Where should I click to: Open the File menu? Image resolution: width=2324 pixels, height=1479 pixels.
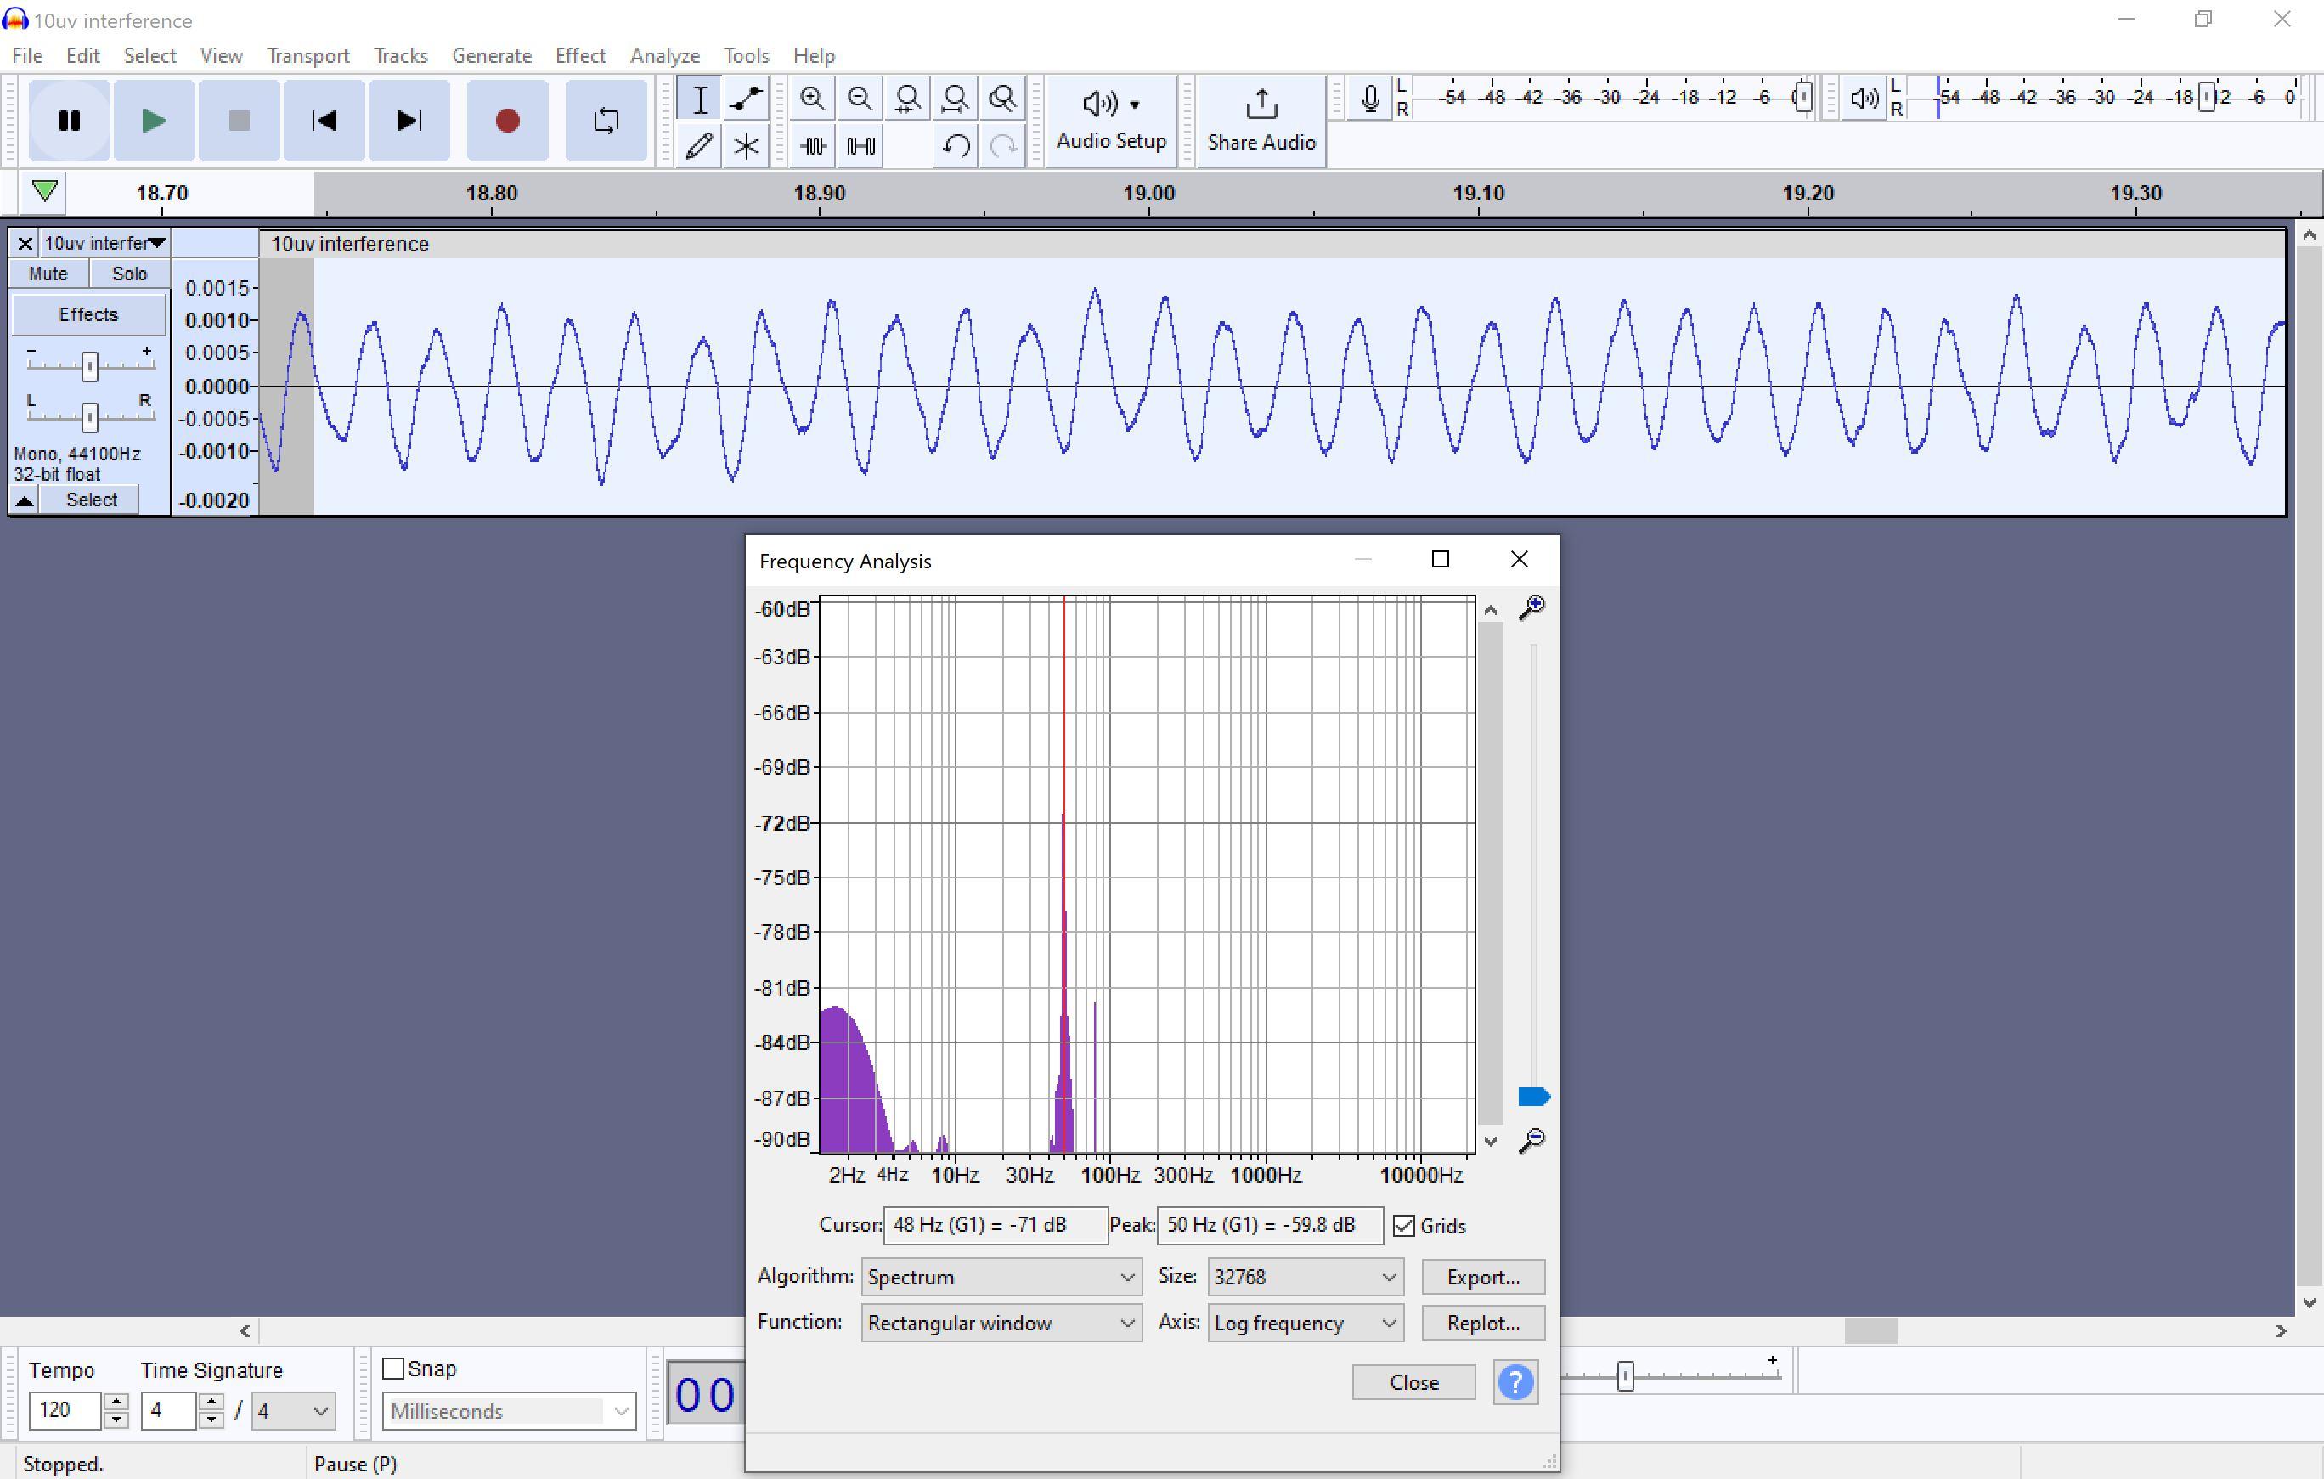(27, 56)
